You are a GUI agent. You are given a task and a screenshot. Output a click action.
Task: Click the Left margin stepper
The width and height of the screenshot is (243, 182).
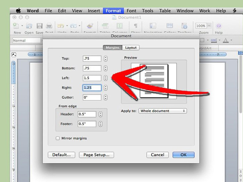pos(105,78)
